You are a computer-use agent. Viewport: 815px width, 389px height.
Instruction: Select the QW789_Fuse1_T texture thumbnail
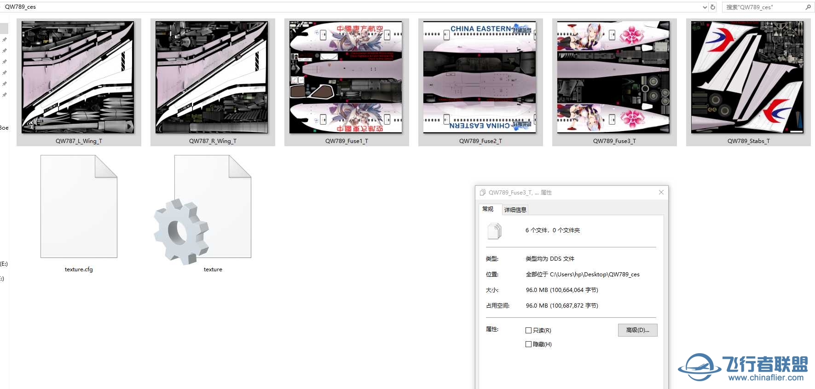(x=346, y=77)
